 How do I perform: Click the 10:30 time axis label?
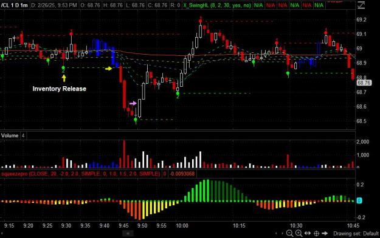(296, 226)
